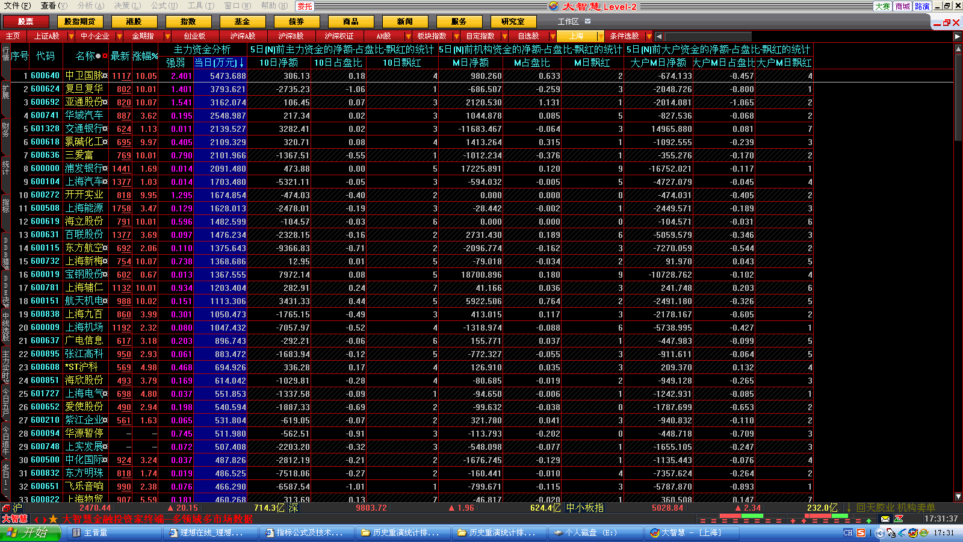Click the table's vertical scrollbar down arrow
This screenshot has height=542, width=963.
[x=958, y=497]
